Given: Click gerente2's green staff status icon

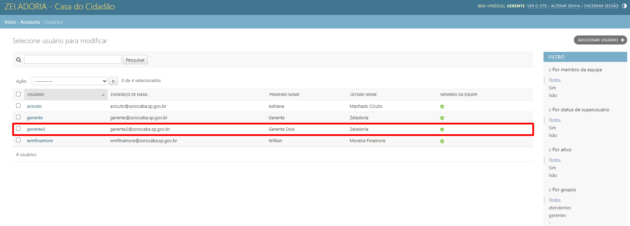Looking at the screenshot, I should (442, 129).
